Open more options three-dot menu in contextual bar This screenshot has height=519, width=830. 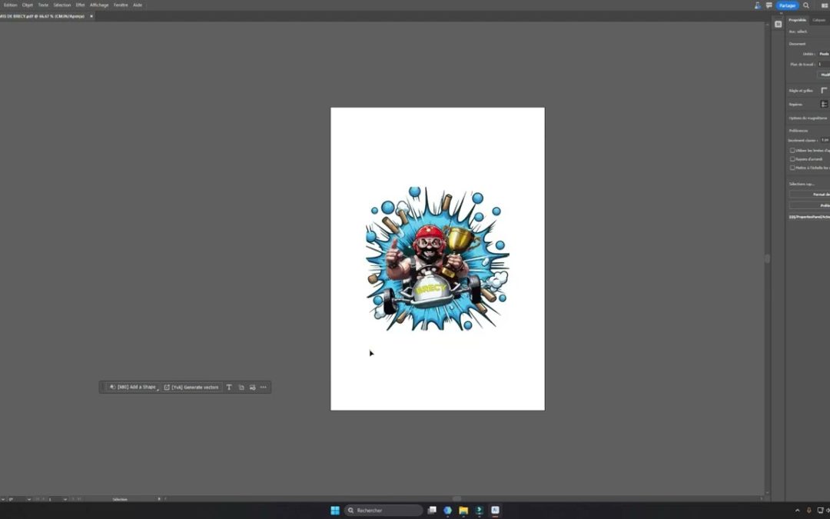click(264, 387)
